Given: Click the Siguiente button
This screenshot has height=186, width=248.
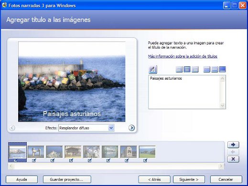Looking at the screenshot, I should (189, 179).
